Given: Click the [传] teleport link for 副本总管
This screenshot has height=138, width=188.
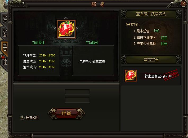Looking at the screenshot, I should [x=157, y=31].
